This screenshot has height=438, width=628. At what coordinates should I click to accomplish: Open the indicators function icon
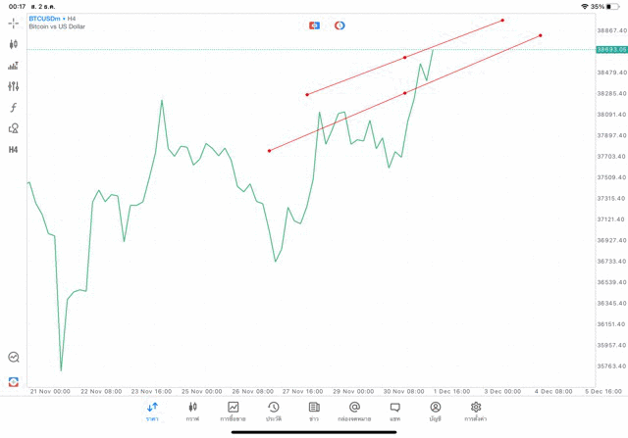click(x=14, y=108)
